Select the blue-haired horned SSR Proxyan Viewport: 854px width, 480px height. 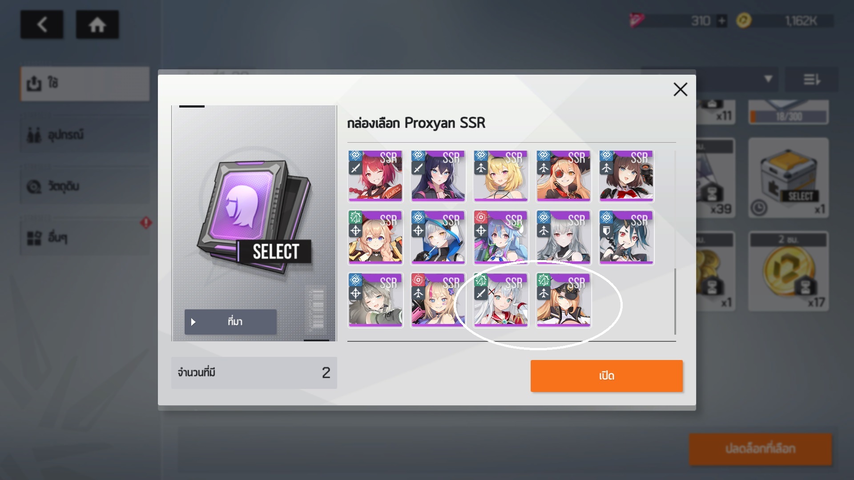coord(626,238)
